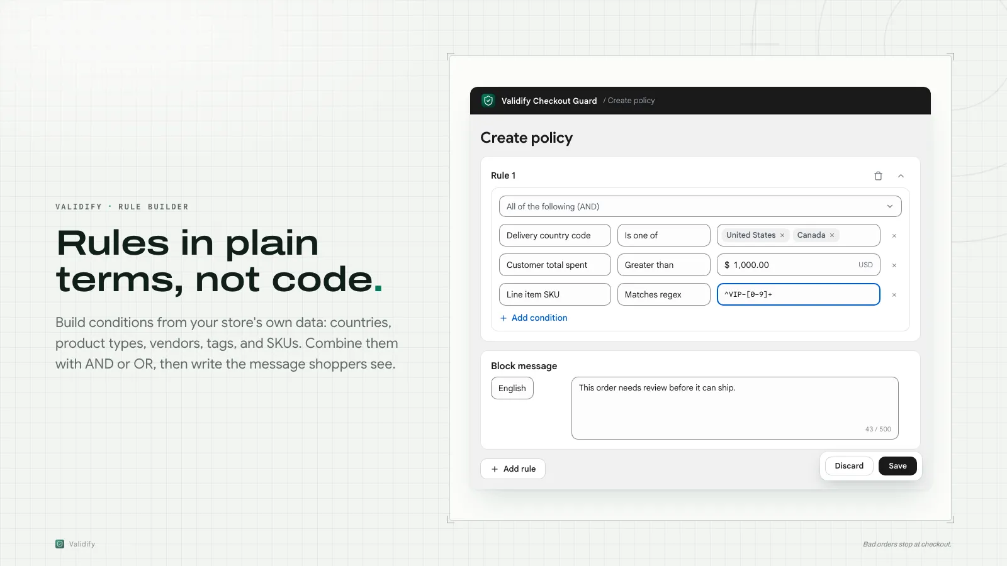Click Validify Checkout Guard breadcrumb
The width and height of the screenshot is (1007, 566).
(x=549, y=101)
